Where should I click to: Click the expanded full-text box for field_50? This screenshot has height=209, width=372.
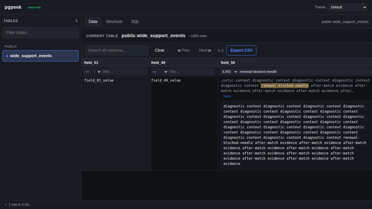(296, 135)
